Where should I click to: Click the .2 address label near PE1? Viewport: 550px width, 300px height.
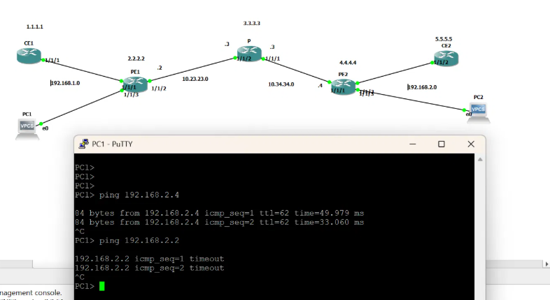point(160,68)
